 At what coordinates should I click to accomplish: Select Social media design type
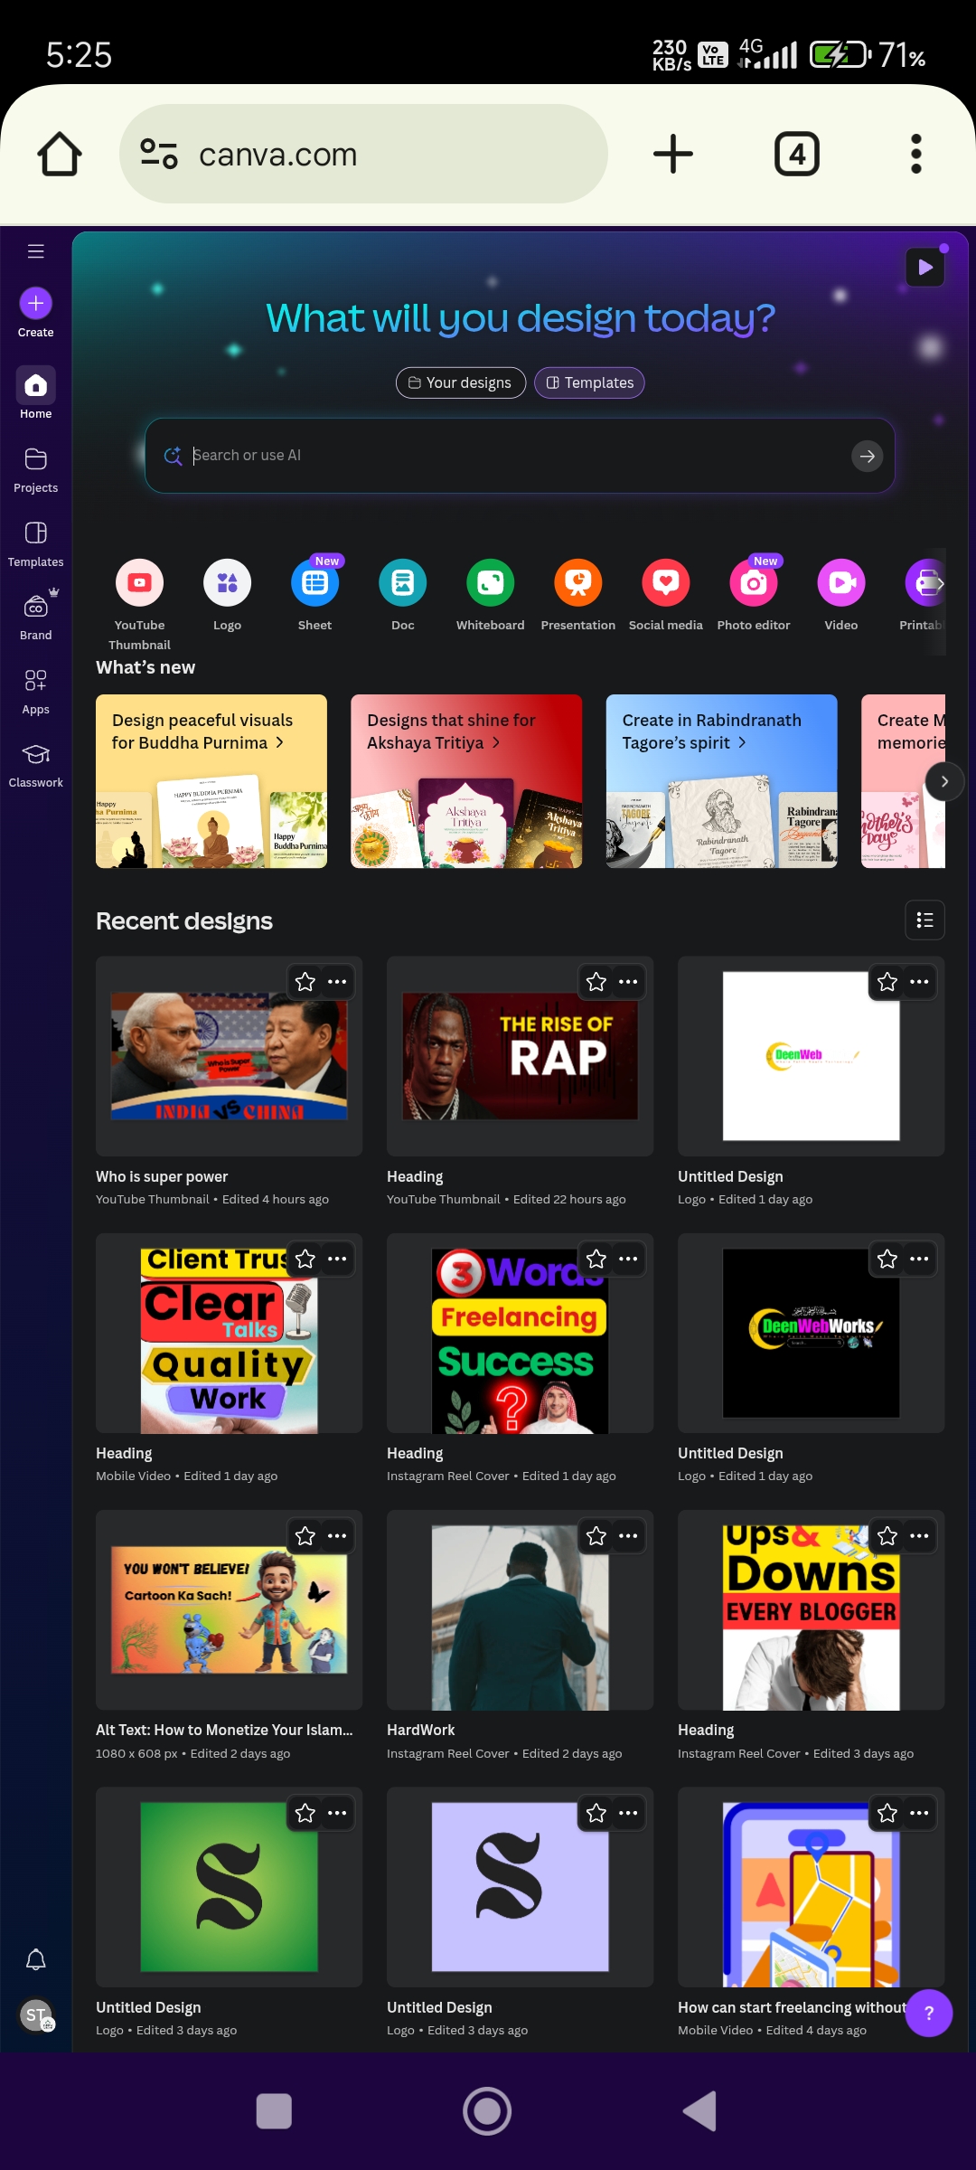click(665, 595)
